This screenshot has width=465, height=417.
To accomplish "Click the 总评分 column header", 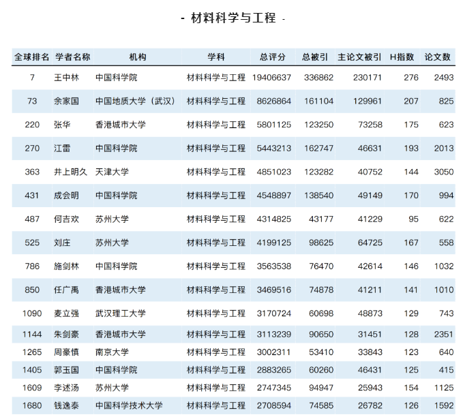I will pos(273,57).
